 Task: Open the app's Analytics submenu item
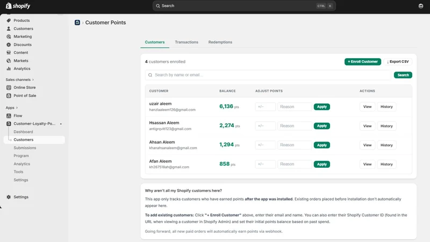point(22,164)
